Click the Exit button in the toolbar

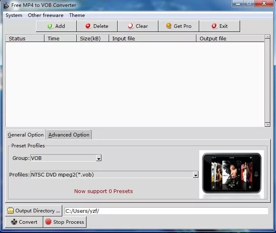219,26
